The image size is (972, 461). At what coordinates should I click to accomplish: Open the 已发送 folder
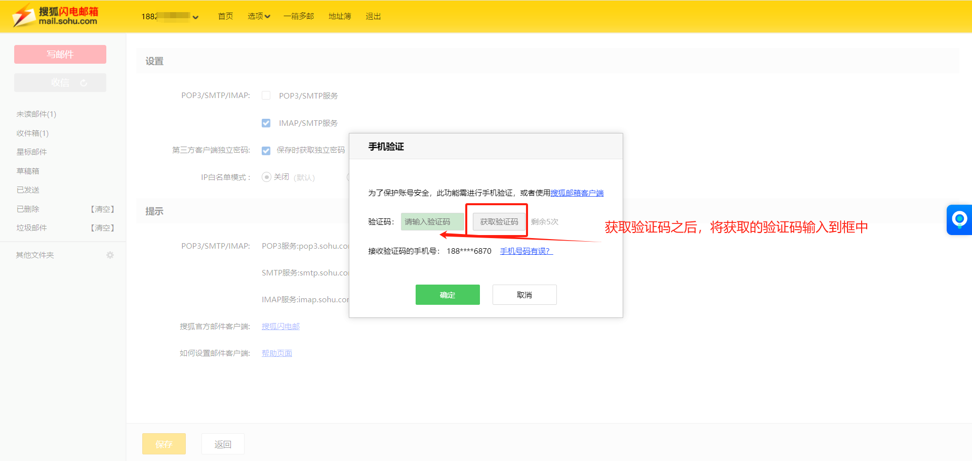pos(28,190)
